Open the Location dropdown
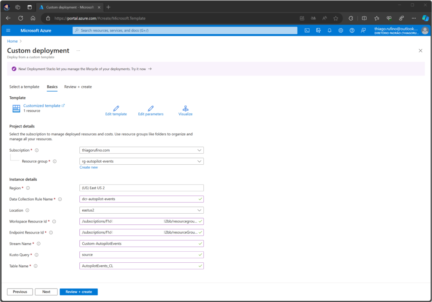The image size is (432, 302). click(141, 210)
